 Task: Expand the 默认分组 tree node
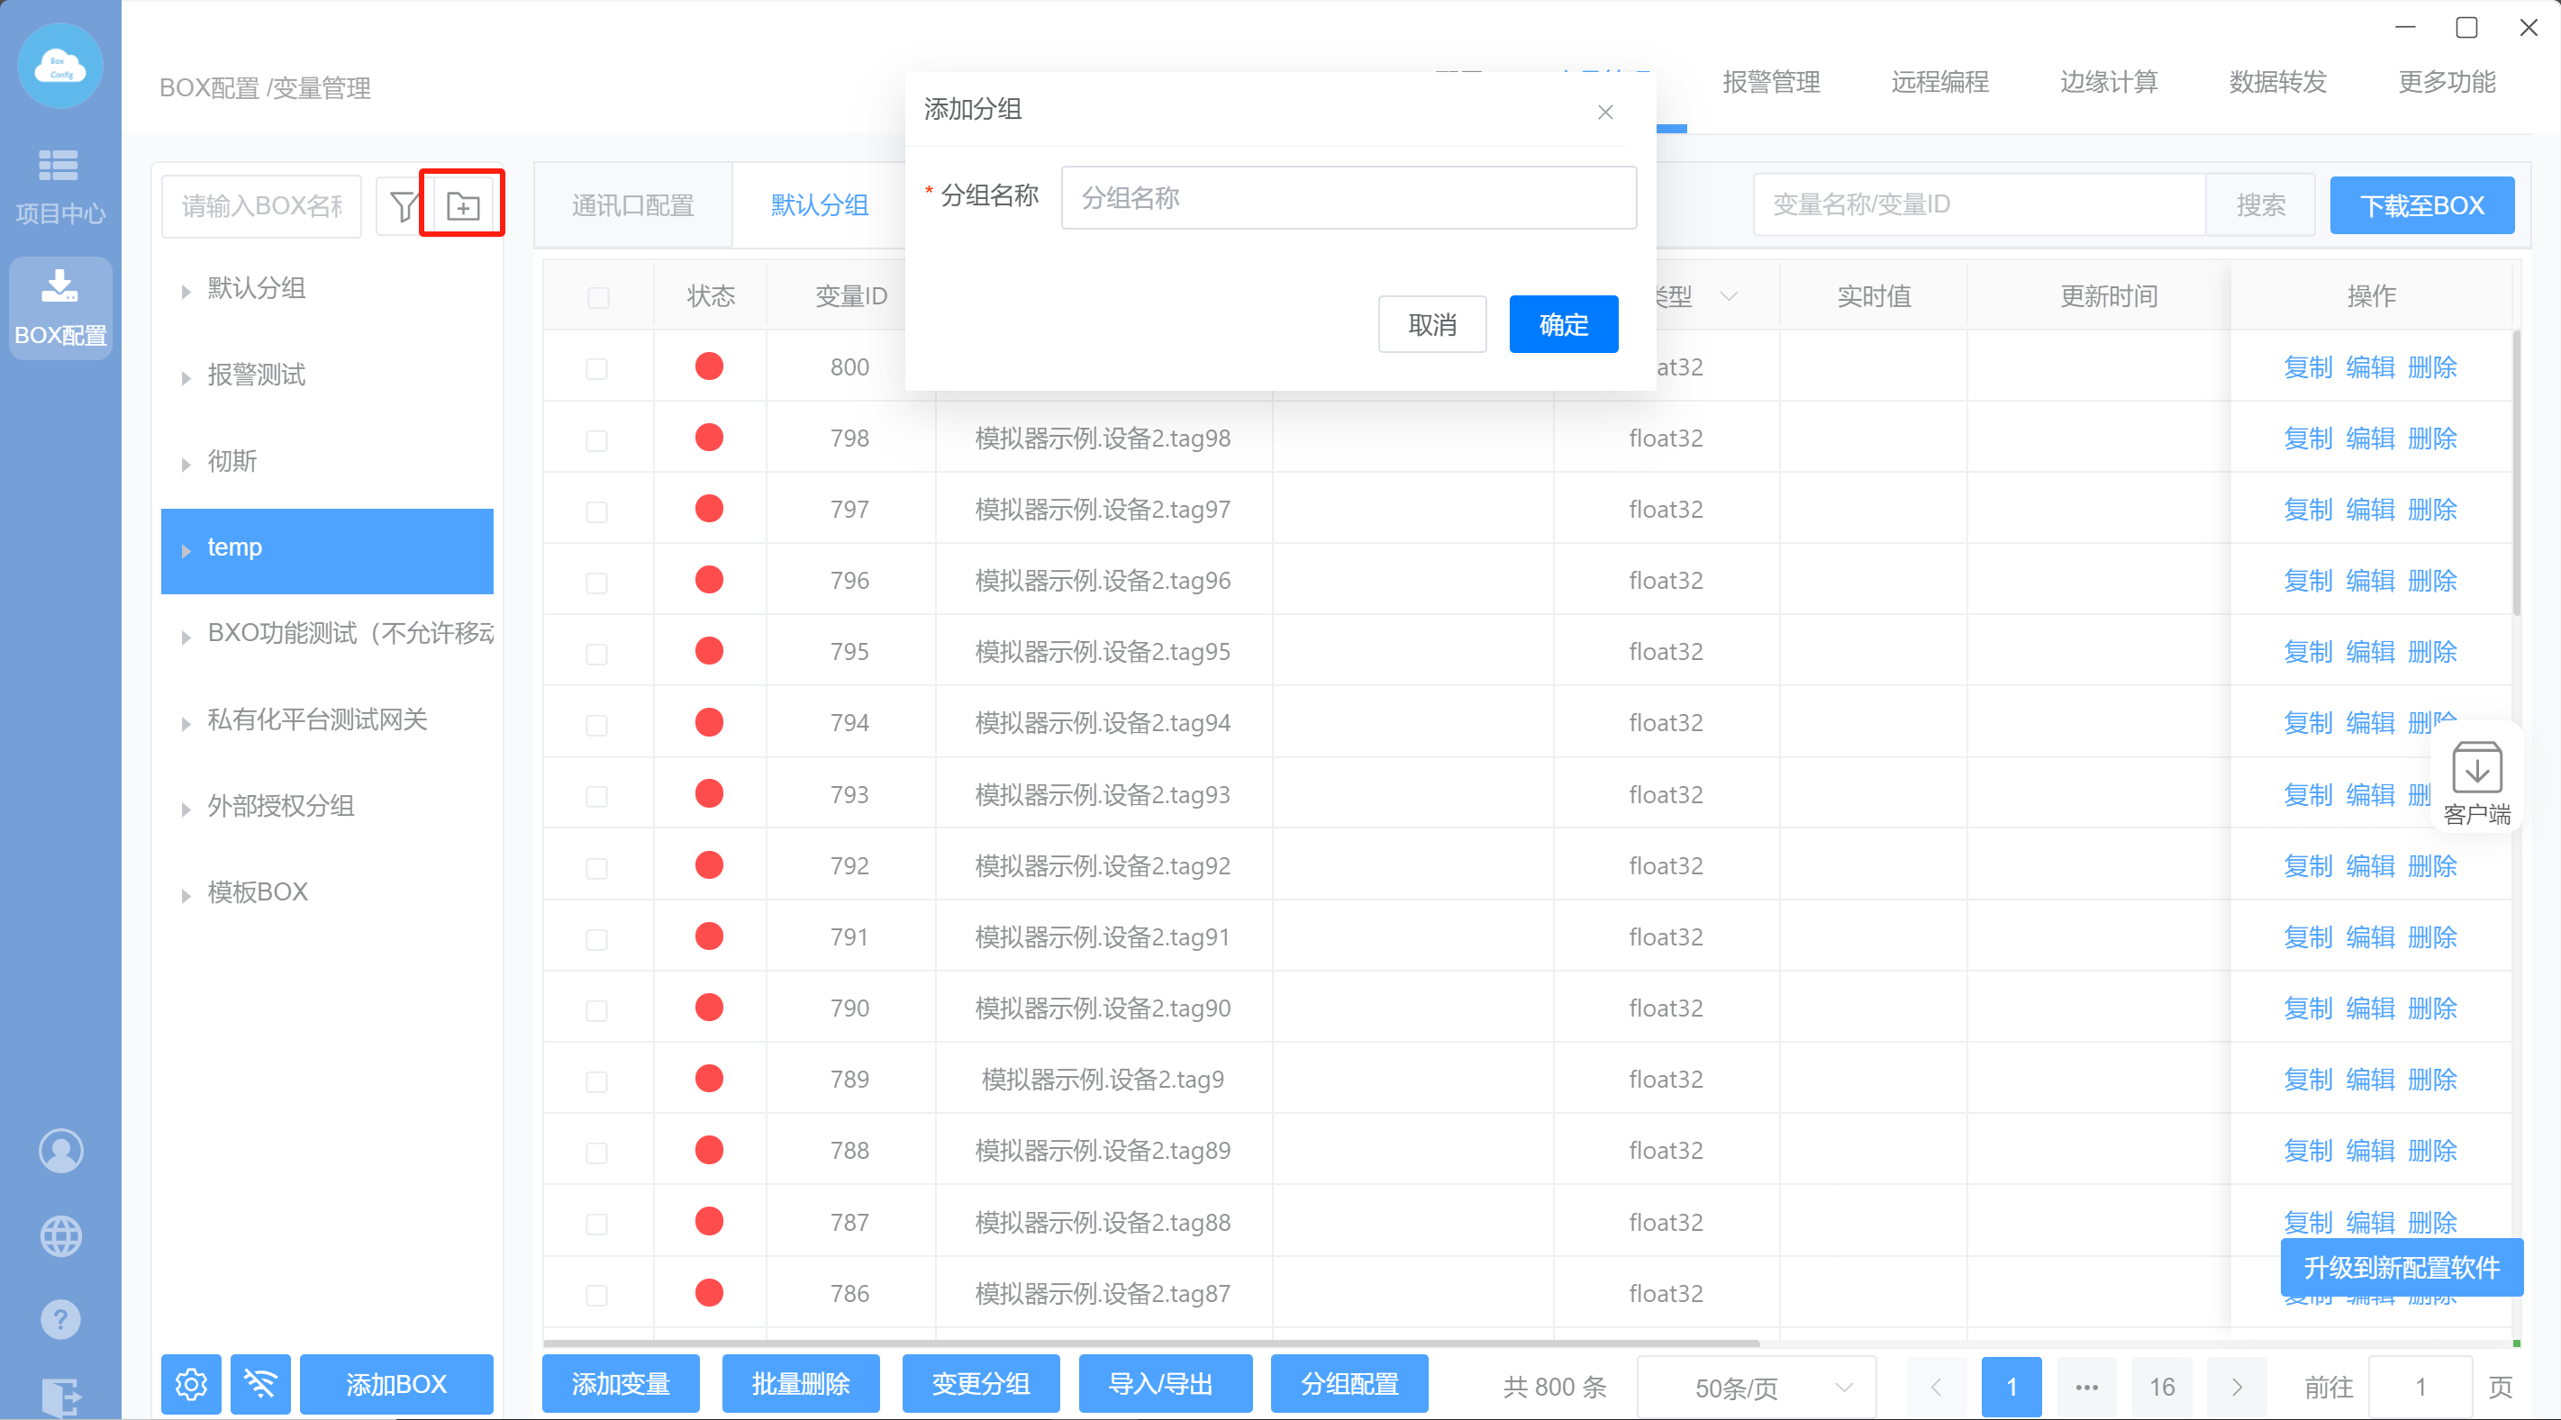click(186, 290)
